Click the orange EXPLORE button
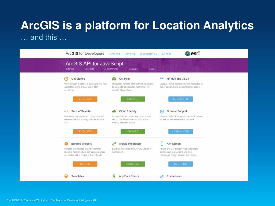Screen dimensions: 275x206 85,131
